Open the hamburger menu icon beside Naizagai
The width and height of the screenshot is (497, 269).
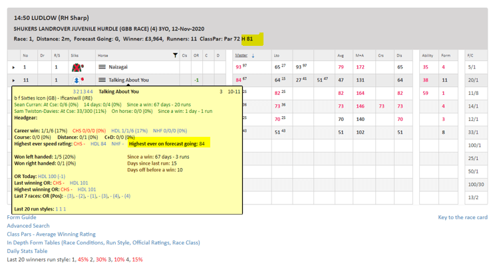[102, 67]
